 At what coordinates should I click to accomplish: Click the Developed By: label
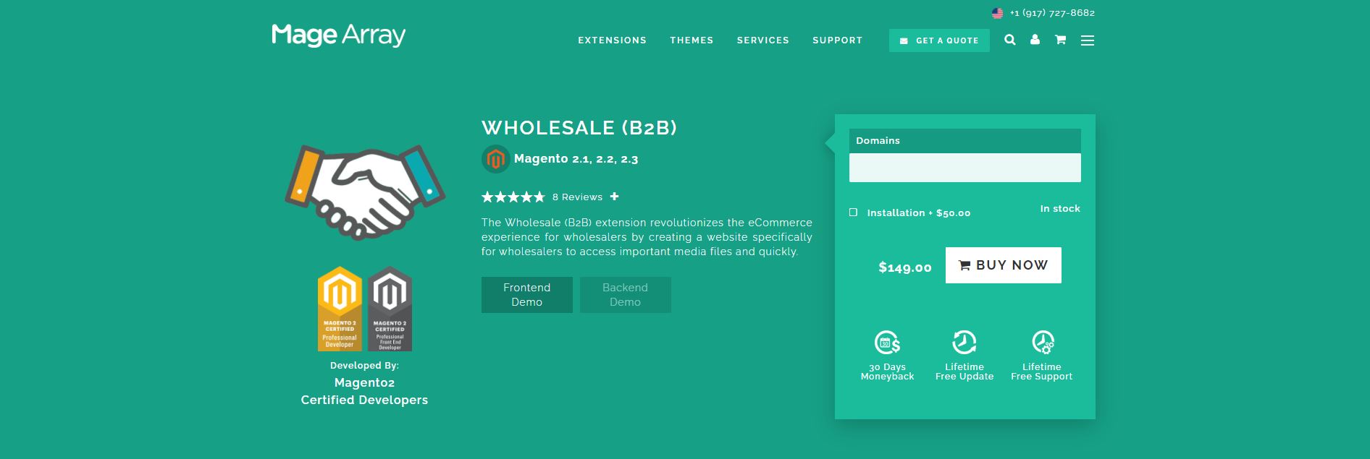pyautogui.click(x=364, y=366)
